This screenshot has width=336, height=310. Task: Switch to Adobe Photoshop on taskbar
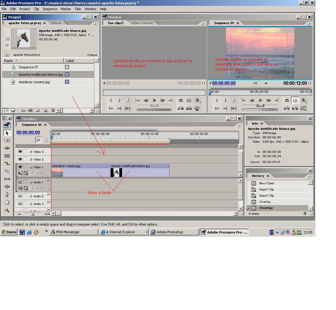[174, 232]
